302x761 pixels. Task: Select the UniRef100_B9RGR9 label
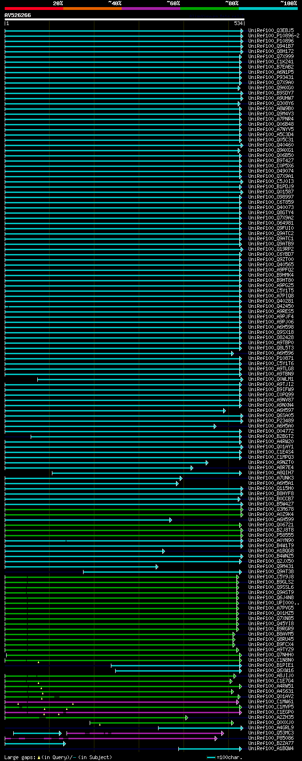pos(271,629)
